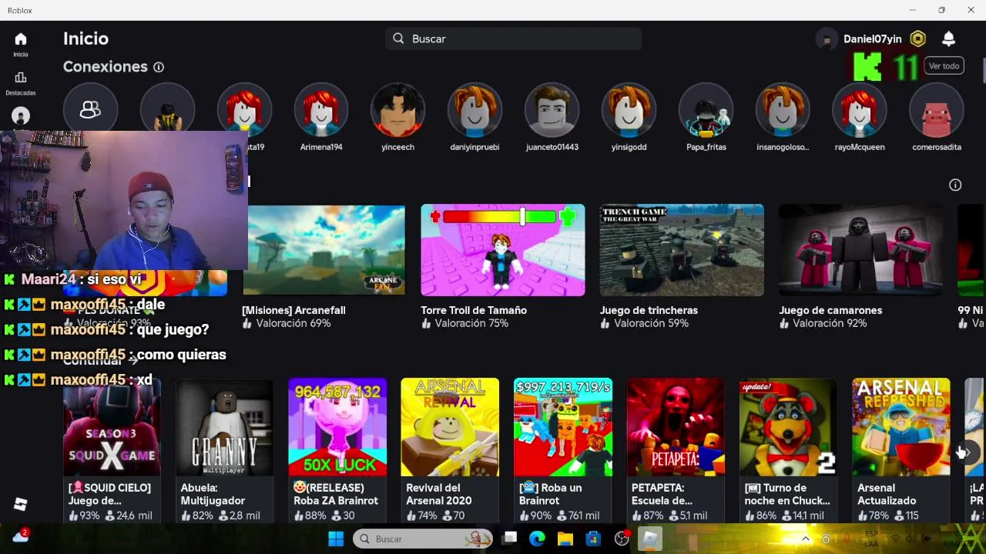Open the Turno de noche en Chuck card

[x=788, y=450]
